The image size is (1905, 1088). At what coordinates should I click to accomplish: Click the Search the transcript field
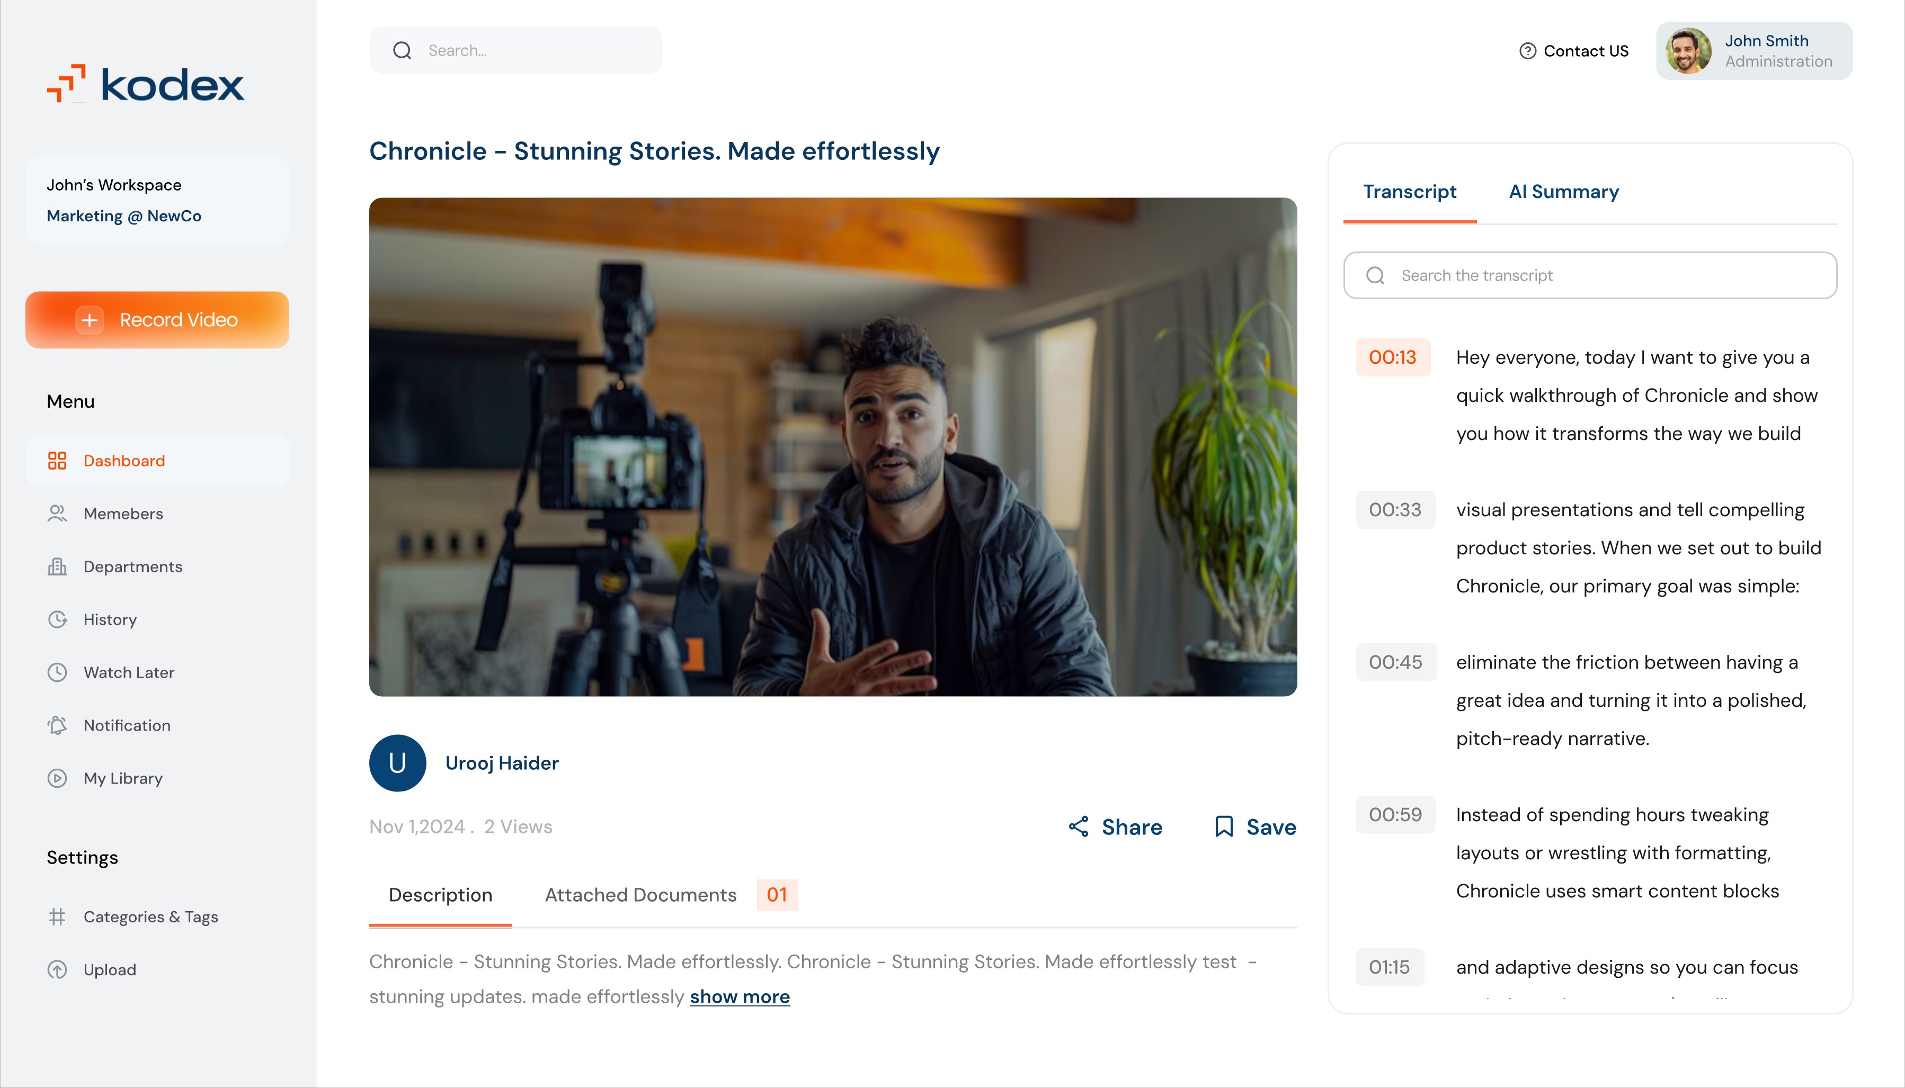(x=1589, y=276)
